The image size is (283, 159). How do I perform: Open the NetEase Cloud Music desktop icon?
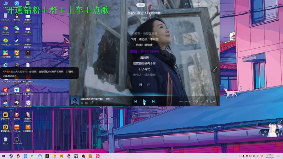tap(6, 91)
